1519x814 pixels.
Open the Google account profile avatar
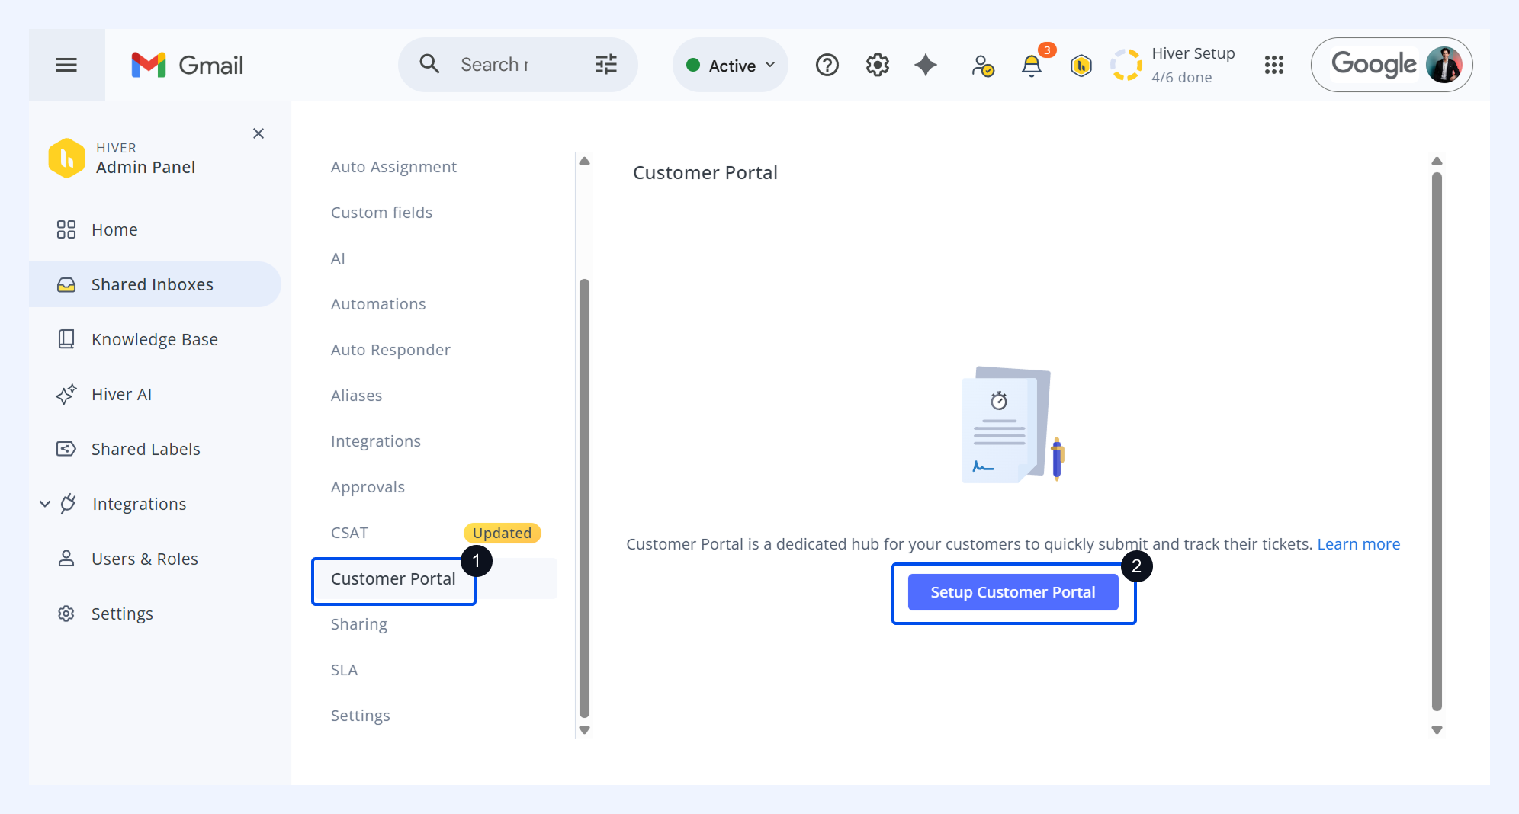(x=1444, y=65)
